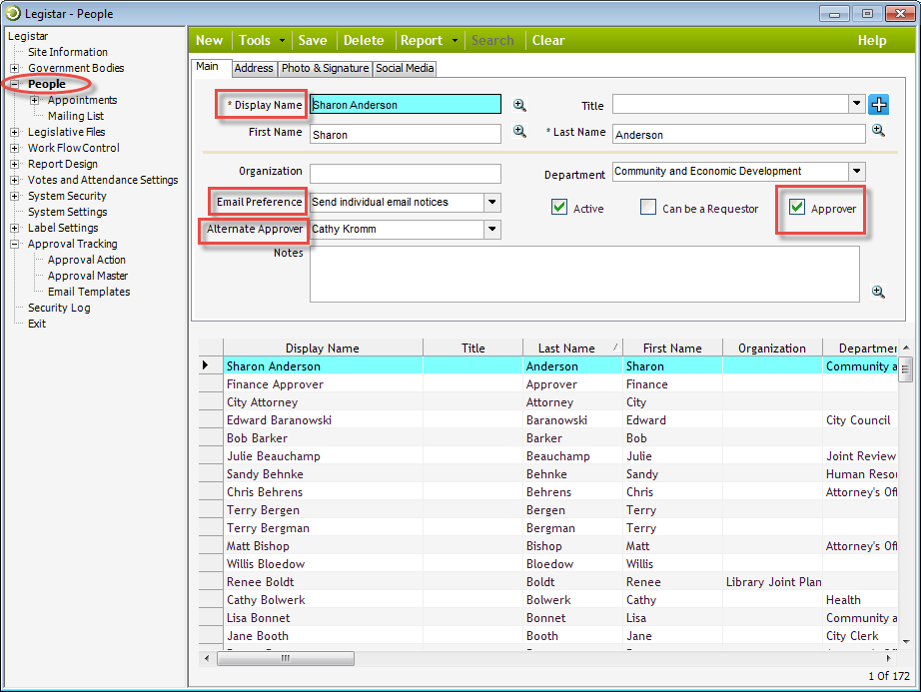Expand the Report Design node

click(x=15, y=164)
